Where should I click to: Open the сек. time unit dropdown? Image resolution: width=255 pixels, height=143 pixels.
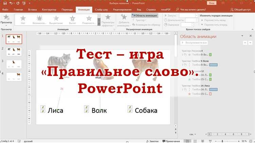[x=192, y=134]
